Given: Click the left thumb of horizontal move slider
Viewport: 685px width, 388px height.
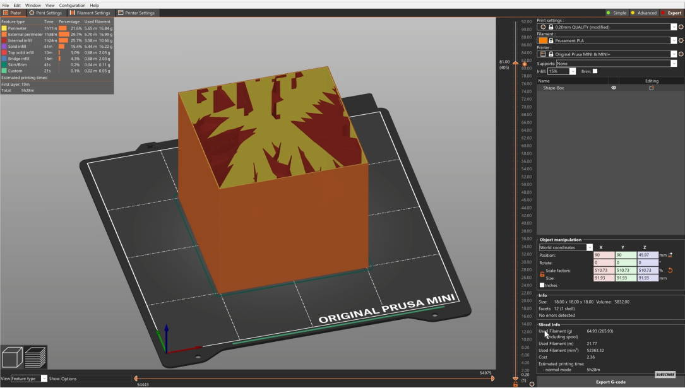Looking at the screenshot, I should 136,379.
